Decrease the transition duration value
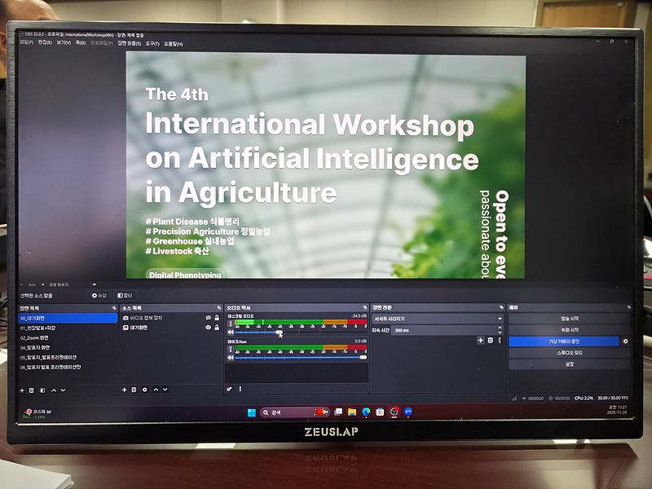Viewport: 652px width, 489px height. (x=500, y=333)
